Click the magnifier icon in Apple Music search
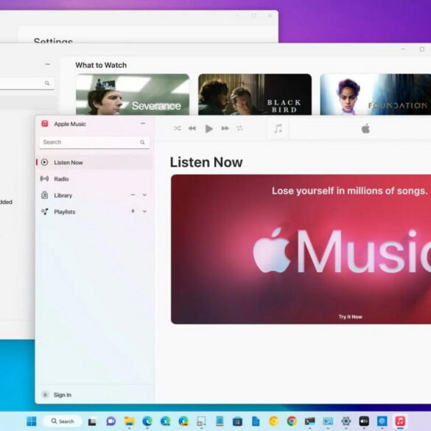 pyautogui.click(x=142, y=142)
